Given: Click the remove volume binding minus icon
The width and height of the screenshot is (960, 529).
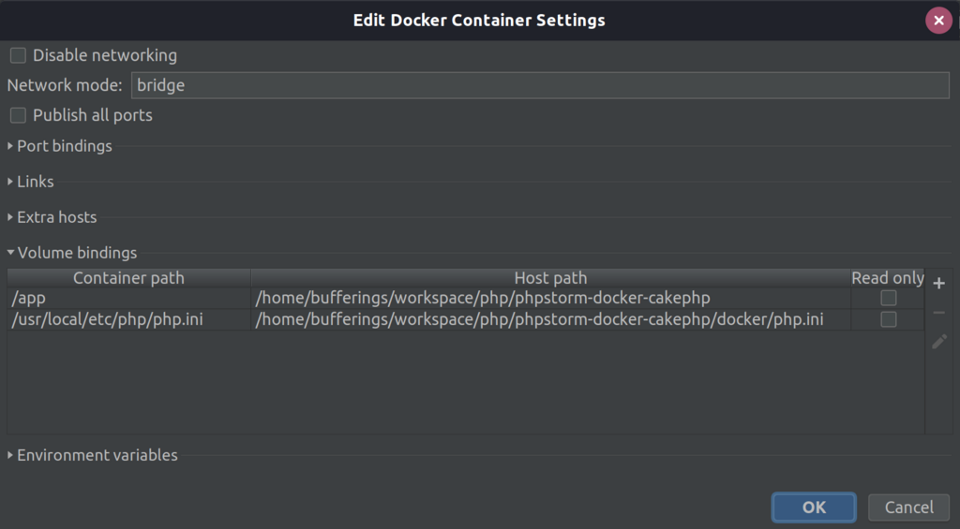Looking at the screenshot, I should pos(939,312).
